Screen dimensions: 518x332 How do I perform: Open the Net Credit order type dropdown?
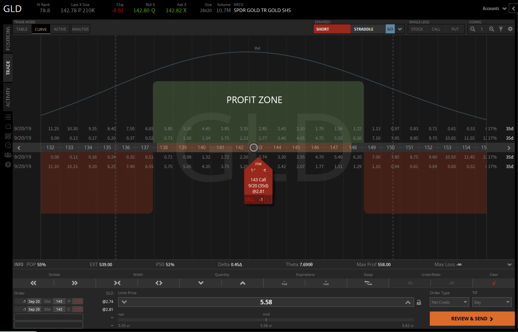pyautogui.click(x=449, y=302)
